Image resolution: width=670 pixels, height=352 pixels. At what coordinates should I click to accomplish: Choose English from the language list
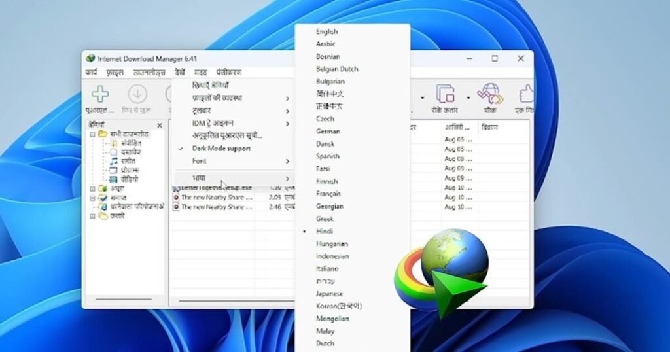(x=327, y=31)
